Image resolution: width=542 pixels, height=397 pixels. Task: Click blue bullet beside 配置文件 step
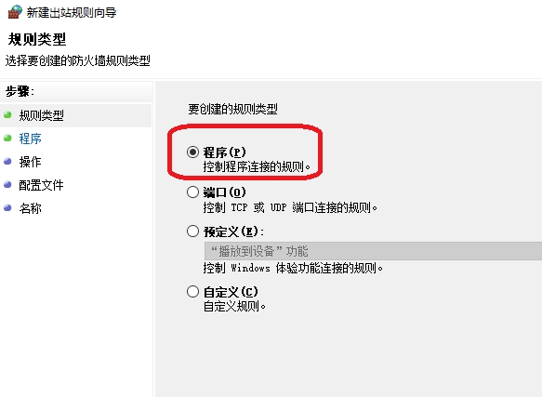(7, 184)
